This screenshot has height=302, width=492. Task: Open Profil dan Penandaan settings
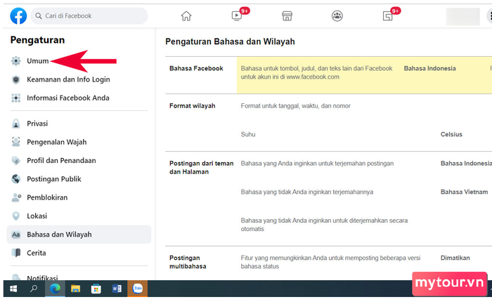pos(61,161)
